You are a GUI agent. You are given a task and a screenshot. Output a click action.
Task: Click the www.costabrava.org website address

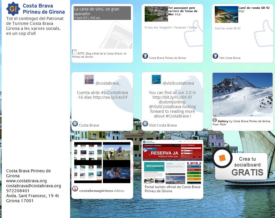tap(26, 181)
